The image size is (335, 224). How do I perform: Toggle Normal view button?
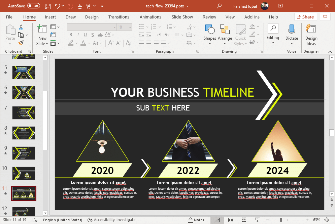pyautogui.click(x=217, y=220)
